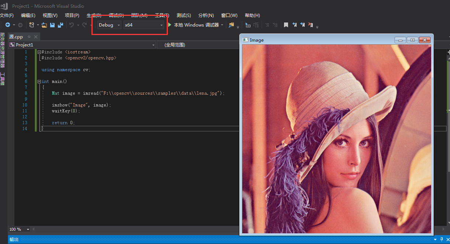Image resolution: width=450 pixels, height=244 pixels.
Task: Click the Find in Files icon
Action: pyautogui.click(x=231, y=25)
